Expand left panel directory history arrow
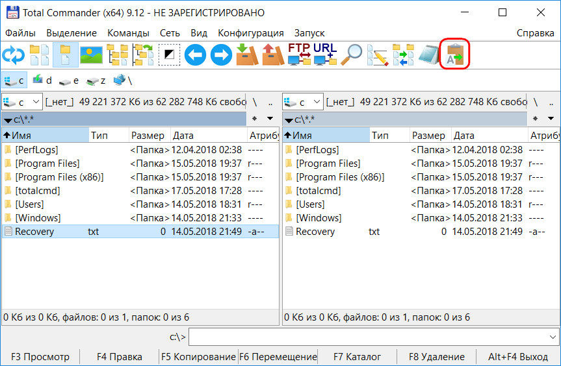This screenshot has height=366, width=561. tap(270, 119)
